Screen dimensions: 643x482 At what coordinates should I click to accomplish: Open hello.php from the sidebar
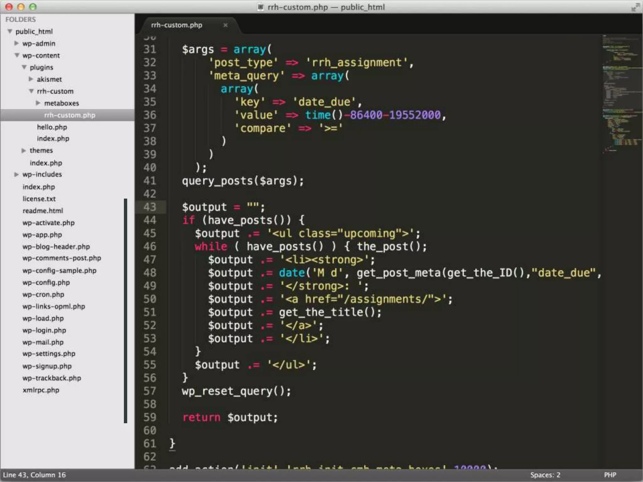pos(52,127)
